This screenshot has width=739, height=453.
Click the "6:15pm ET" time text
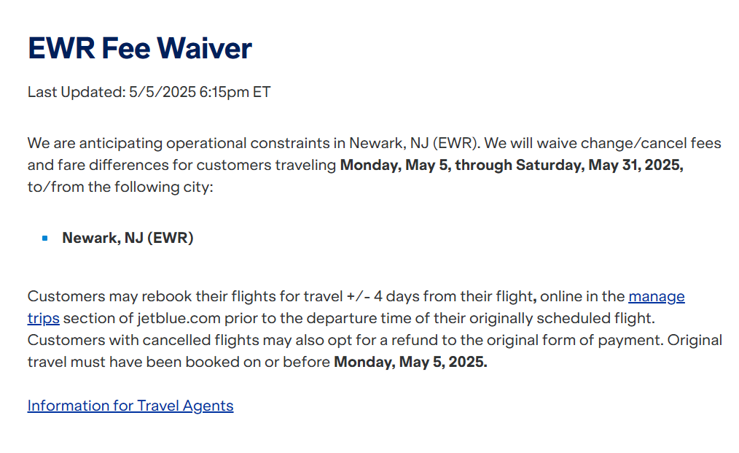[x=235, y=93]
